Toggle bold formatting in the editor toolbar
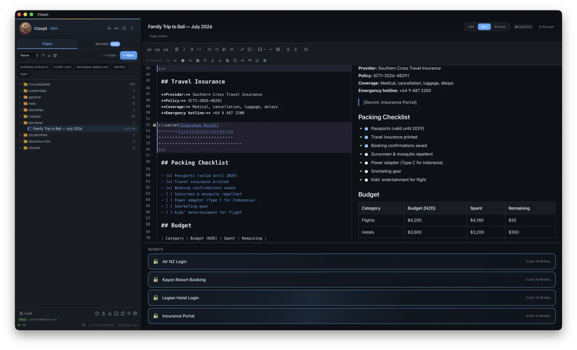577x350 pixels. click(177, 50)
